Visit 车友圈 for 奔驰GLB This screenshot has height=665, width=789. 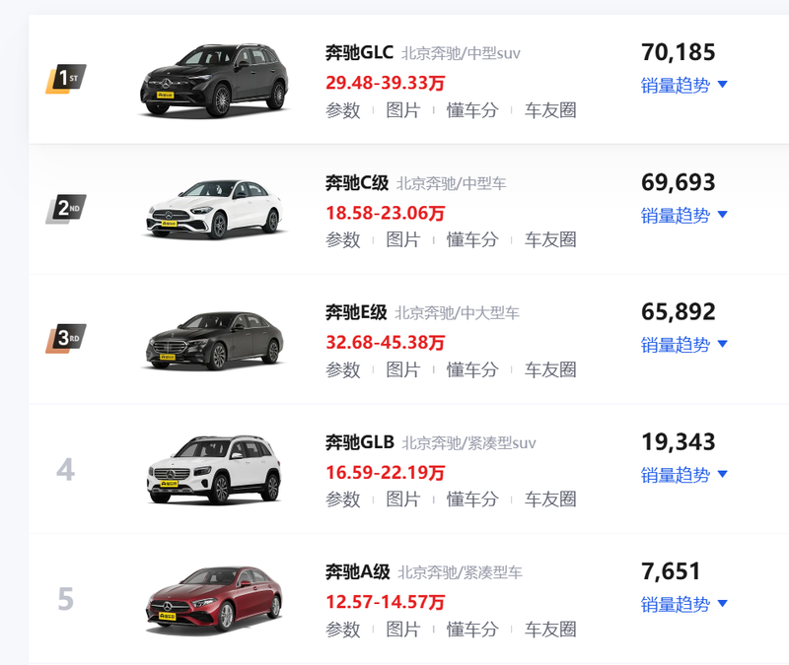point(550,499)
